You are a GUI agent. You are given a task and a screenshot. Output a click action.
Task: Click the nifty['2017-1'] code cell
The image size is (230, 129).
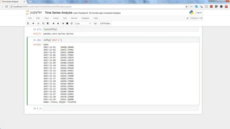[121, 40]
